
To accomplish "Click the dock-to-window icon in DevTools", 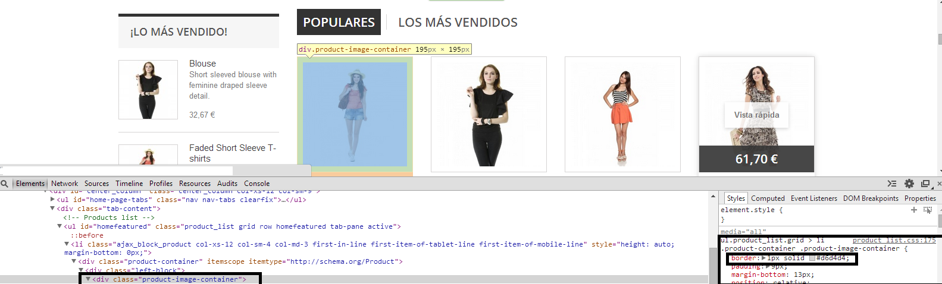I will tap(925, 184).
